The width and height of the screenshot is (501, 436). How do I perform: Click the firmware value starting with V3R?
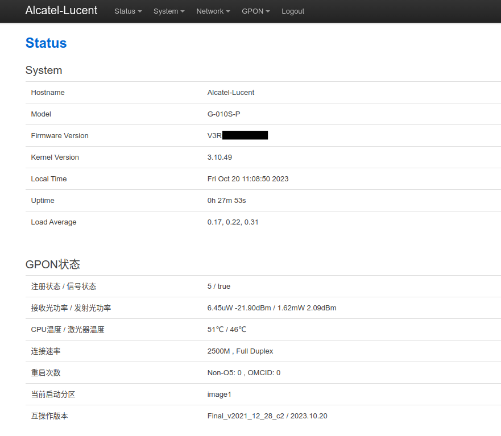point(237,135)
